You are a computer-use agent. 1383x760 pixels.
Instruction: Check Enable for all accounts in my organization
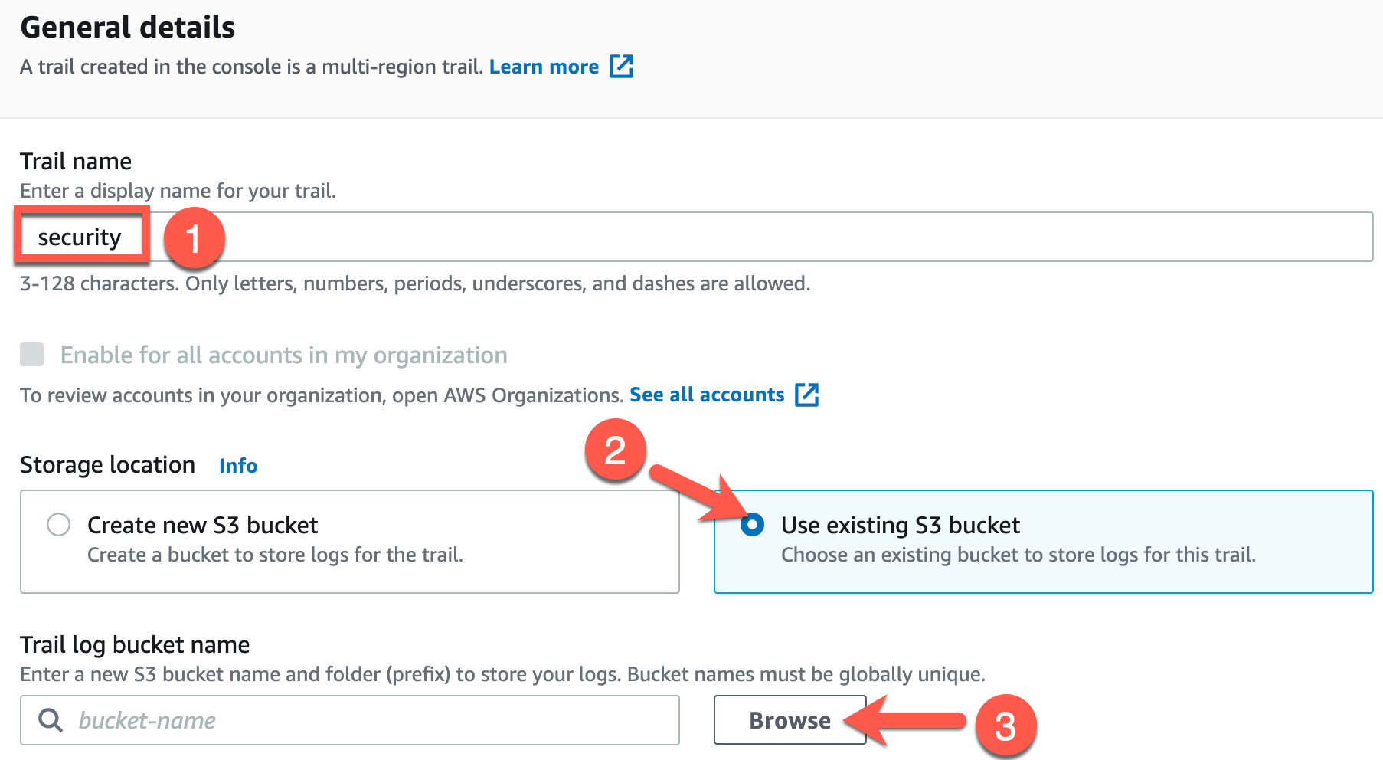[31, 355]
